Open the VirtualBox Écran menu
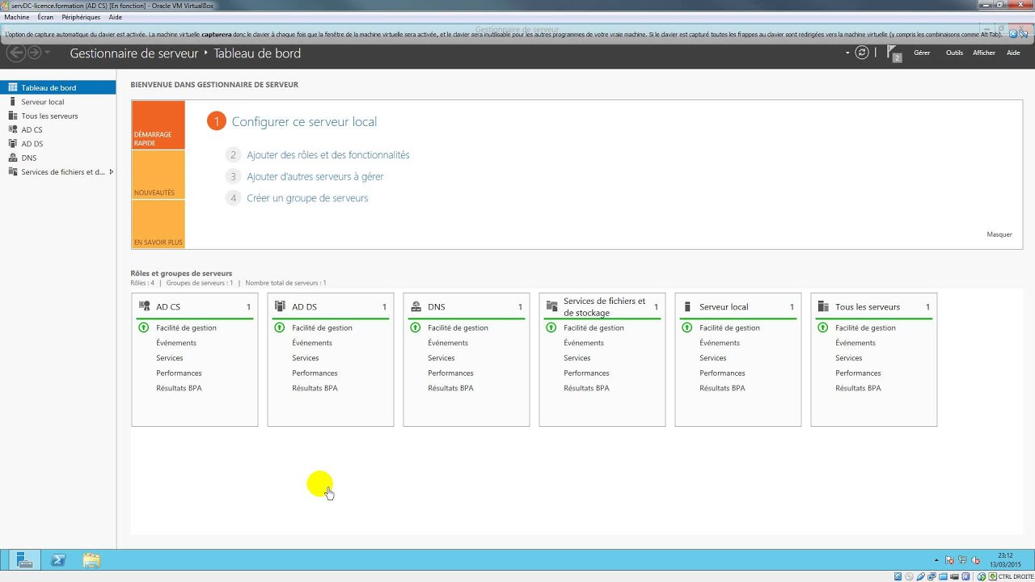Image resolution: width=1035 pixels, height=582 pixels. pos(45,17)
